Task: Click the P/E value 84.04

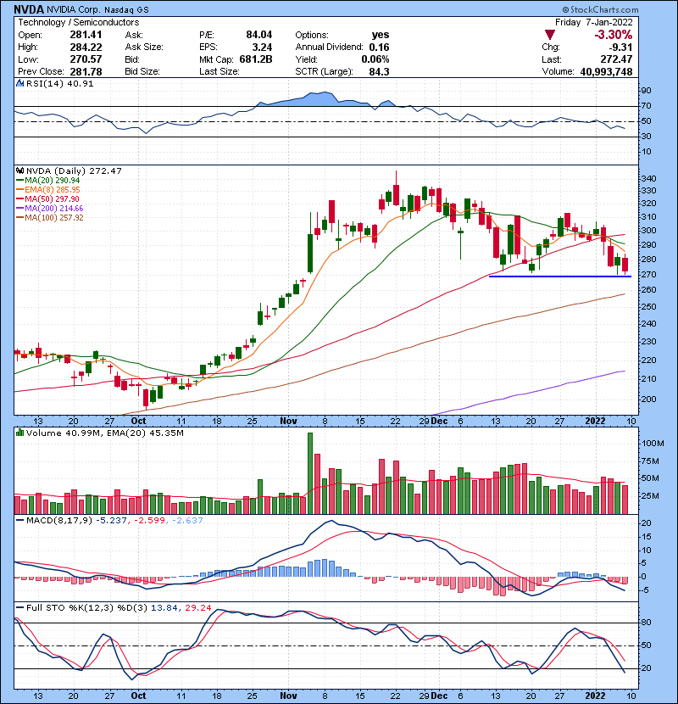Action: point(258,35)
